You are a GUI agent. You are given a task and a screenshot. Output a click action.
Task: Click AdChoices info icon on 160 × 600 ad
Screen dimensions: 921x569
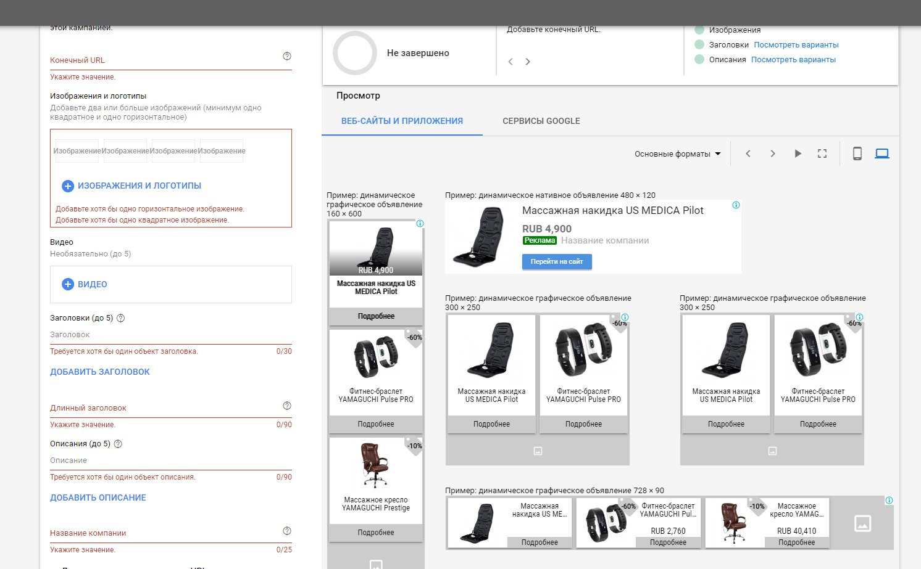pyautogui.click(x=420, y=224)
